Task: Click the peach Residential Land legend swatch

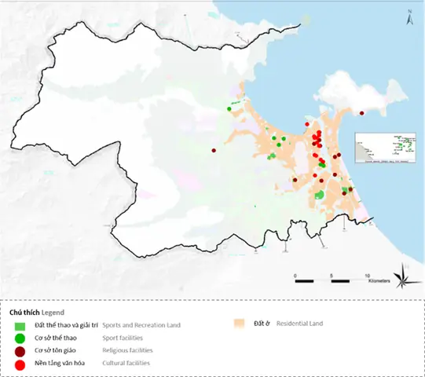Action: [x=239, y=324]
